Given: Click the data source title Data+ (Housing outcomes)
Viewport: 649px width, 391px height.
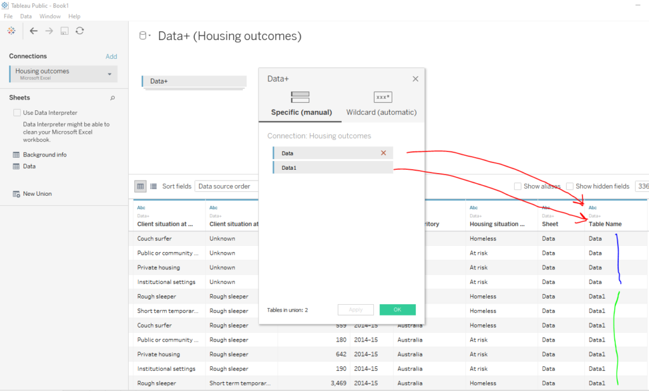Looking at the screenshot, I should point(229,36).
